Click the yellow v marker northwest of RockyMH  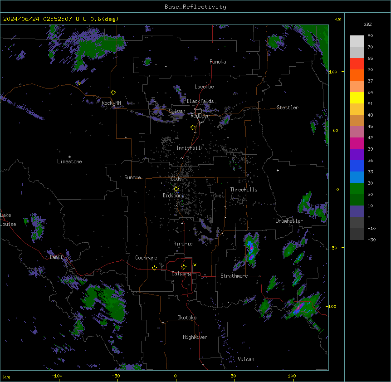pos(79,83)
